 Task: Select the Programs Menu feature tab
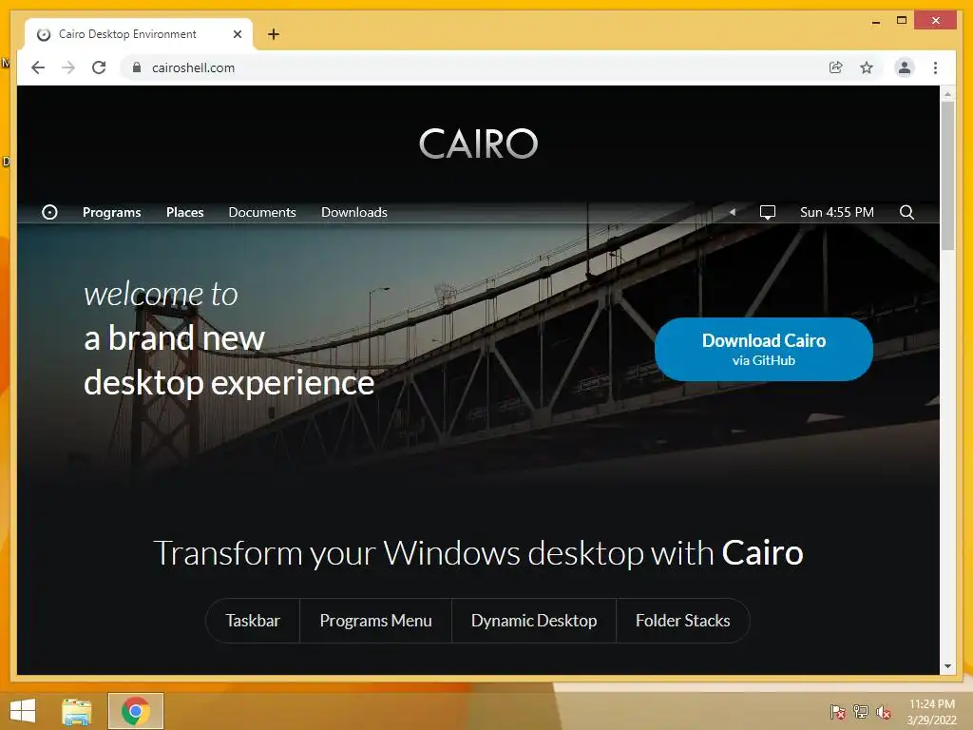tap(375, 621)
